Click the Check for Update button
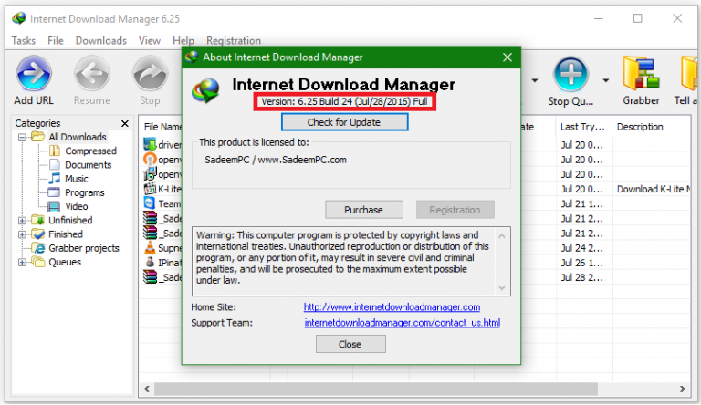This screenshot has height=405, width=701. click(344, 122)
